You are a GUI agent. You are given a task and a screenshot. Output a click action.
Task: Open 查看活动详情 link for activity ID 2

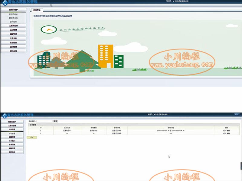(117, 131)
